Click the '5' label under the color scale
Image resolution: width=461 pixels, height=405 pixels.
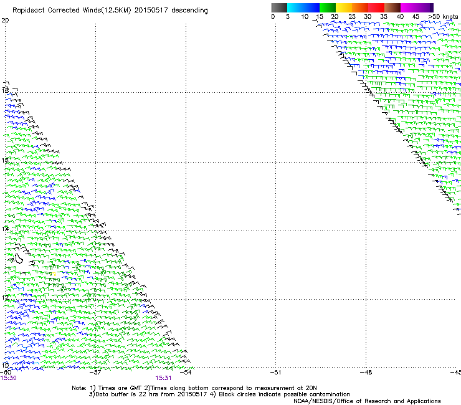click(x=288, y=17)
